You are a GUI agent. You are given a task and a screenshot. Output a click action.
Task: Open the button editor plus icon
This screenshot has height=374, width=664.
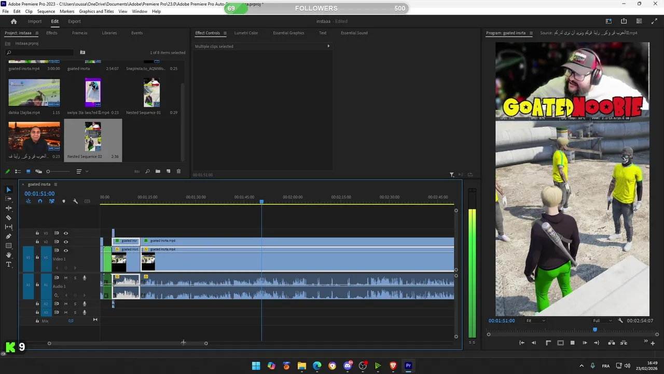[653, 343]
